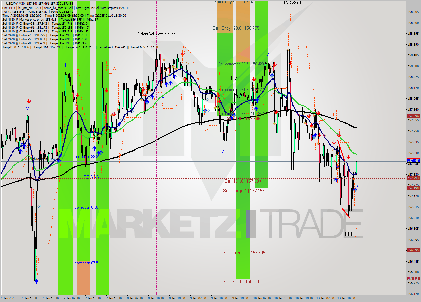Select '13 Jan 10:30' on time axis
This screenshot has height=302, width=421.
346,298
